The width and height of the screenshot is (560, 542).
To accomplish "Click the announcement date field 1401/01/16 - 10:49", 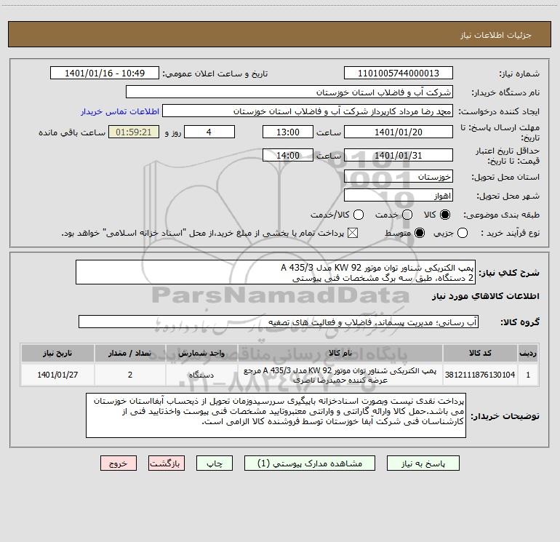I will (105, 73).
